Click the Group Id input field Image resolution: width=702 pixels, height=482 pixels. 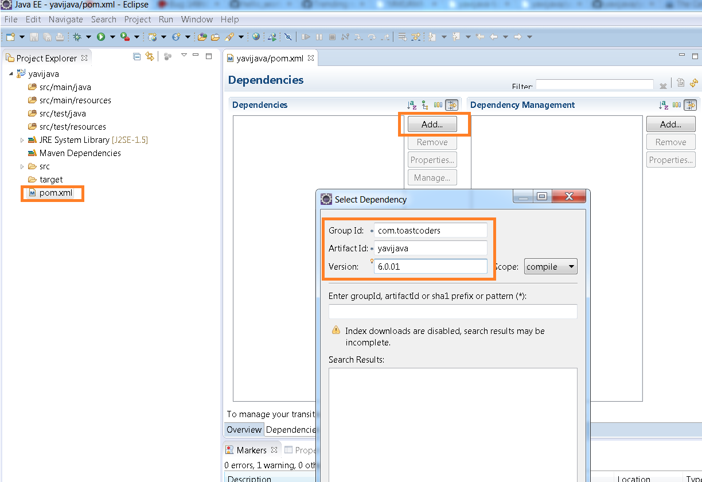coord(430,231)
